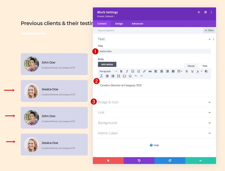Open the table insert menu
225x171 pixels.
point(180,71)
